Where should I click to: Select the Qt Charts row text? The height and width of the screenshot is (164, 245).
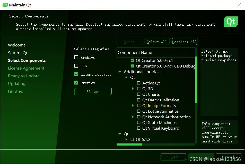(x=151, y=94)
